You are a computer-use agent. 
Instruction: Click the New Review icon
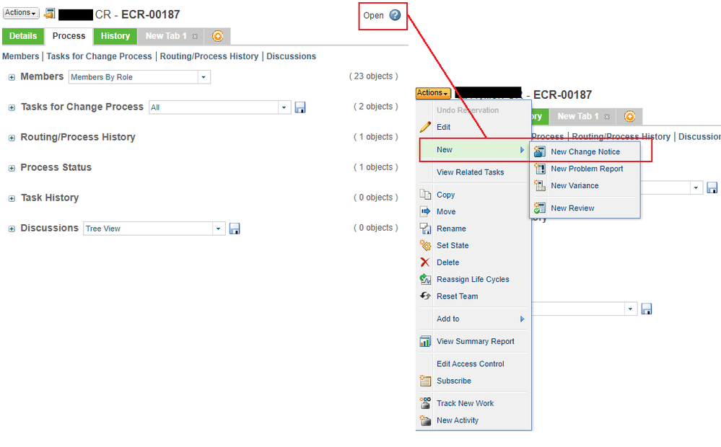tap(540, 208)
